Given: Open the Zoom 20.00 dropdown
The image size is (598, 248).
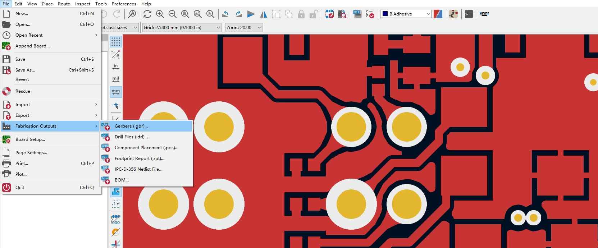Looking at the screenshot, I should pyautogui.click(x=244, y=27).
